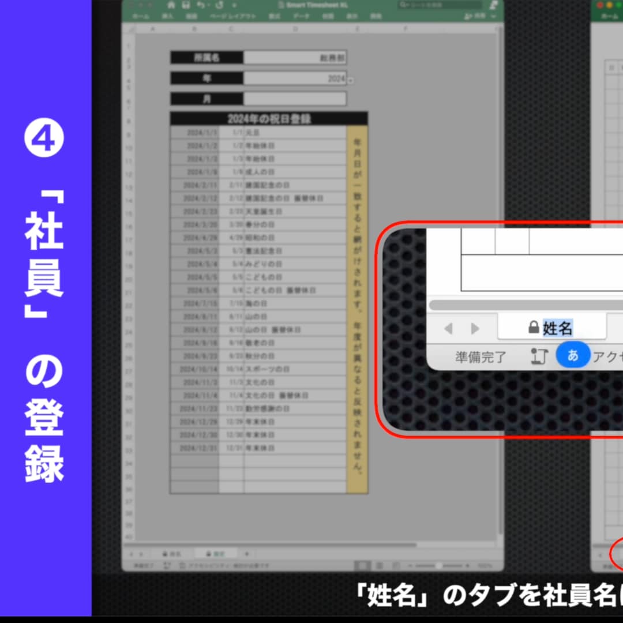Click the Redo icon in the title bar
This screenshot has height=623, width=623.
[x=219, y=5]
